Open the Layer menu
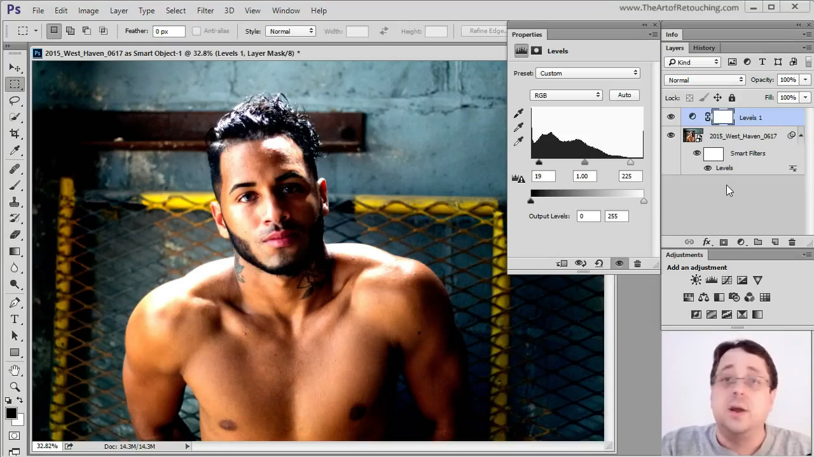814x457 pixels. (119, 11)
